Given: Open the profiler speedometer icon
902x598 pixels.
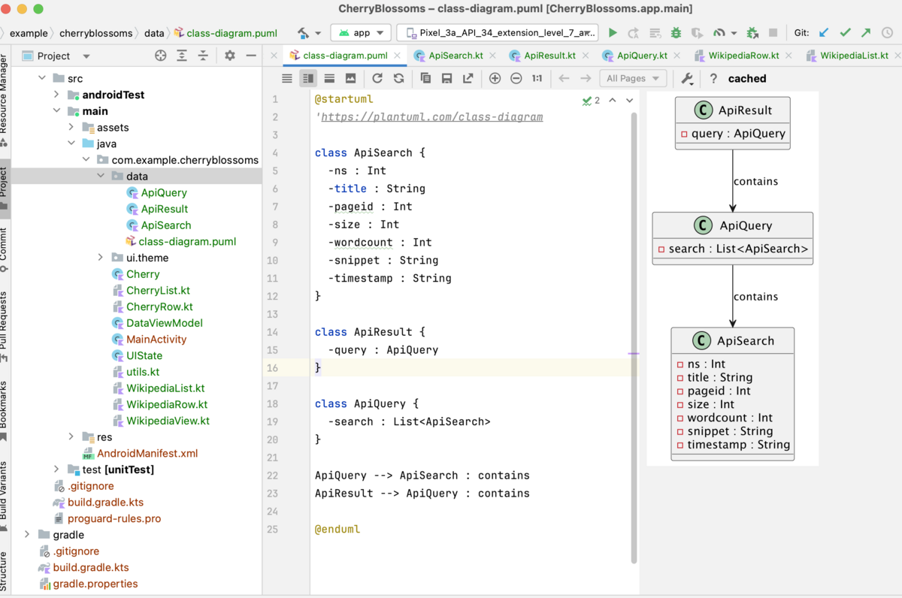Looking at the screenshot, I should coord(719,33).
